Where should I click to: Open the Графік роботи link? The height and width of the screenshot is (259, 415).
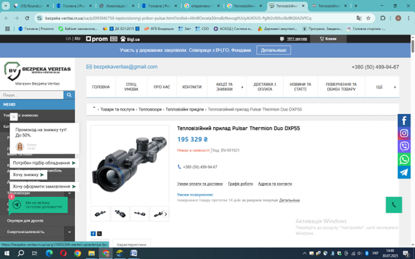(241, 184)
